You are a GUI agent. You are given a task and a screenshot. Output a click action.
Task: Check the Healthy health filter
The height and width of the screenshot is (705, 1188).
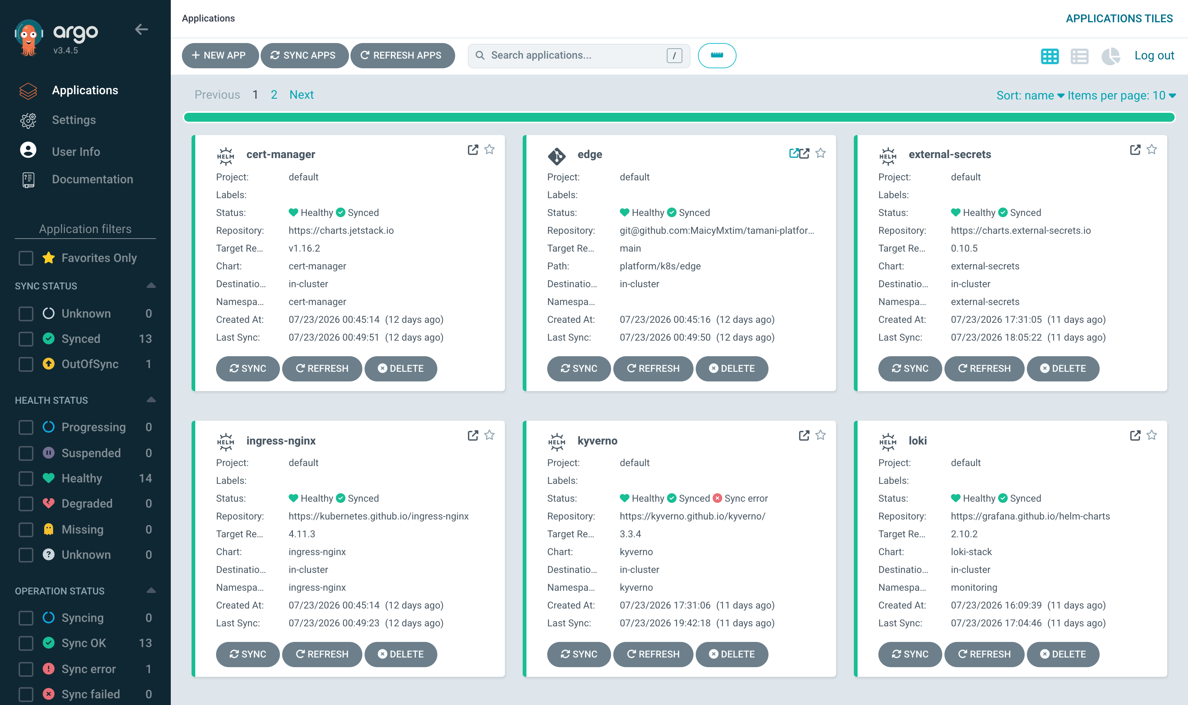click(x=26, y=478)
